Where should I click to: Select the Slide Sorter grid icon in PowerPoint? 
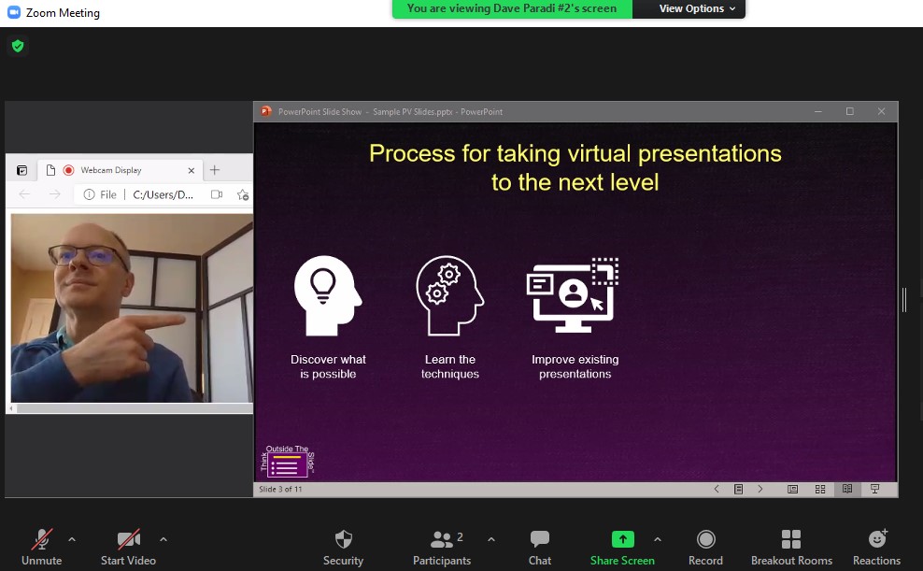click(820, 489)
